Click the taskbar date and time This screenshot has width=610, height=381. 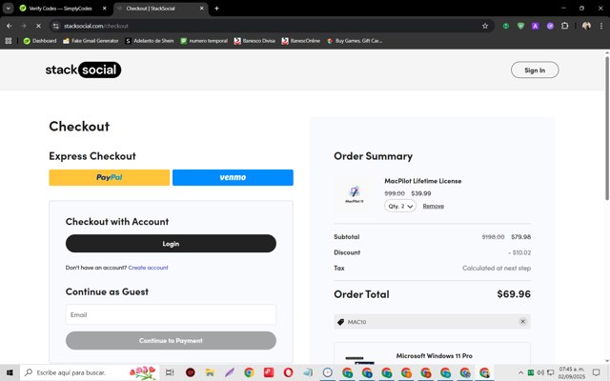click(x=572, y=372)
